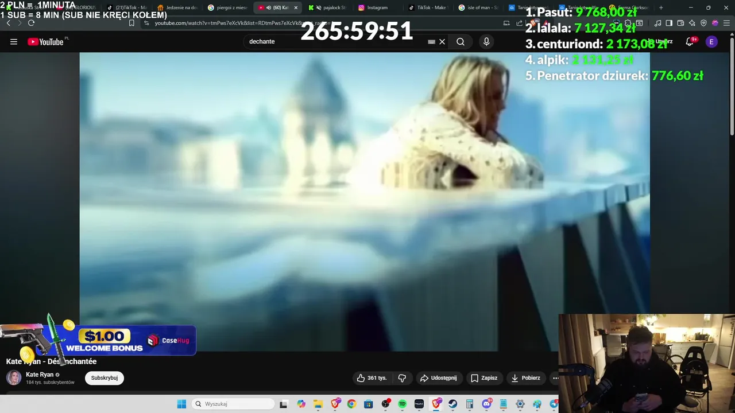The height and width of the screenshot is (413, 735).
Task: Save video with Zapisz button
Action: pos(484,378)
